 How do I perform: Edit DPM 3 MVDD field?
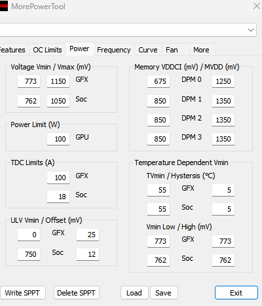223,139
